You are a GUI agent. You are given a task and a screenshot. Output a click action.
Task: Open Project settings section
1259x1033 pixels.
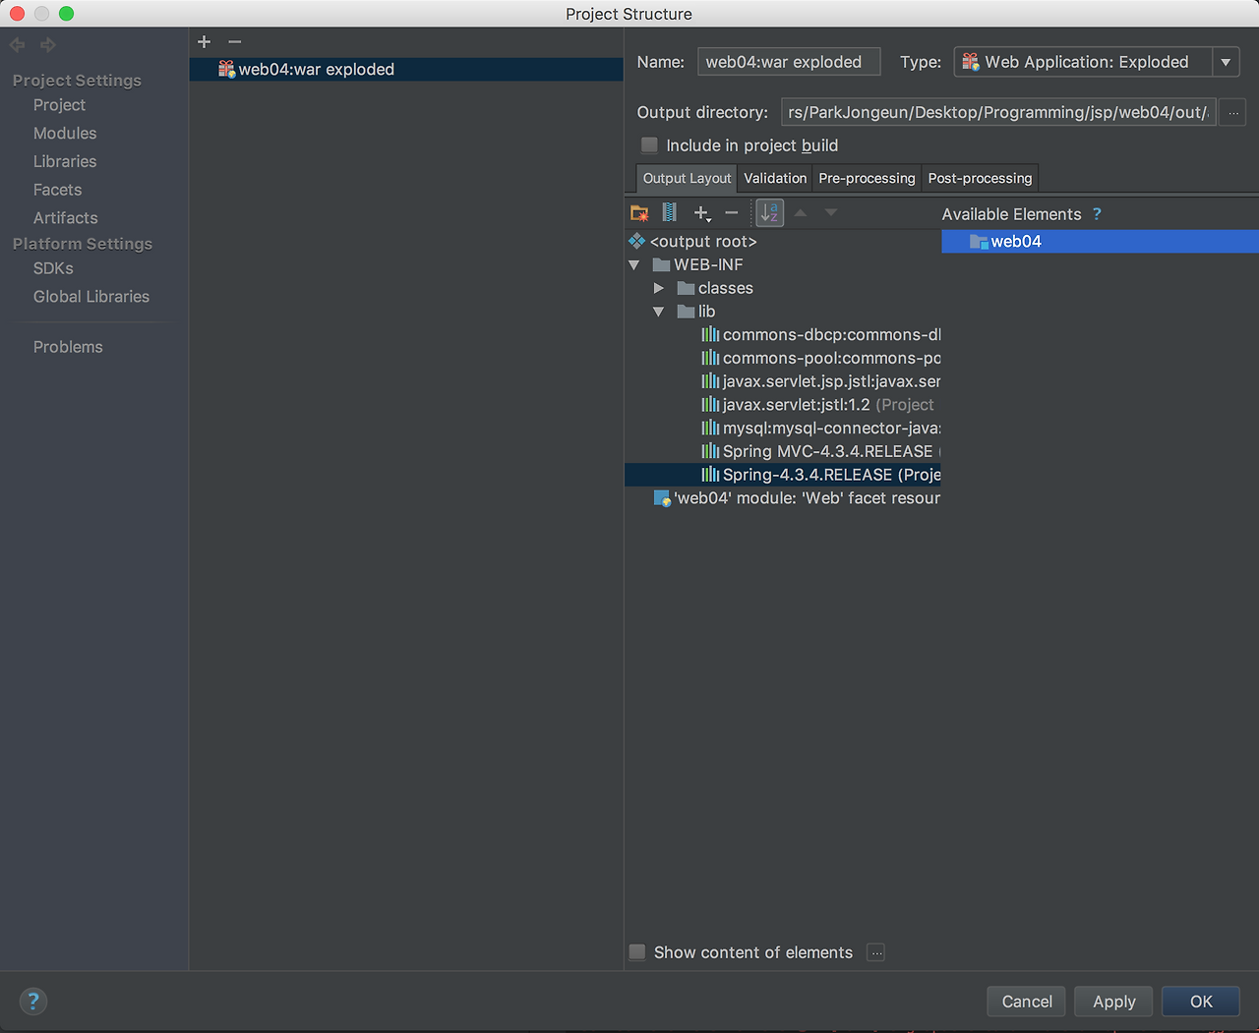coord(59,105)
